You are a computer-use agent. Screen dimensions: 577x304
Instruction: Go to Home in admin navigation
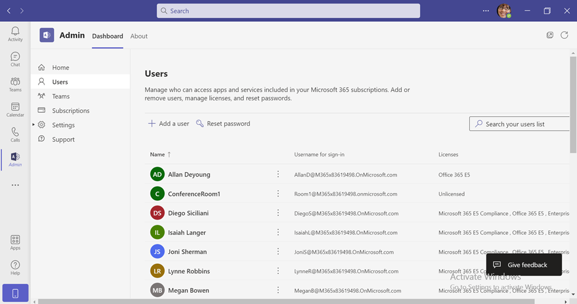(x=80, y=67)
